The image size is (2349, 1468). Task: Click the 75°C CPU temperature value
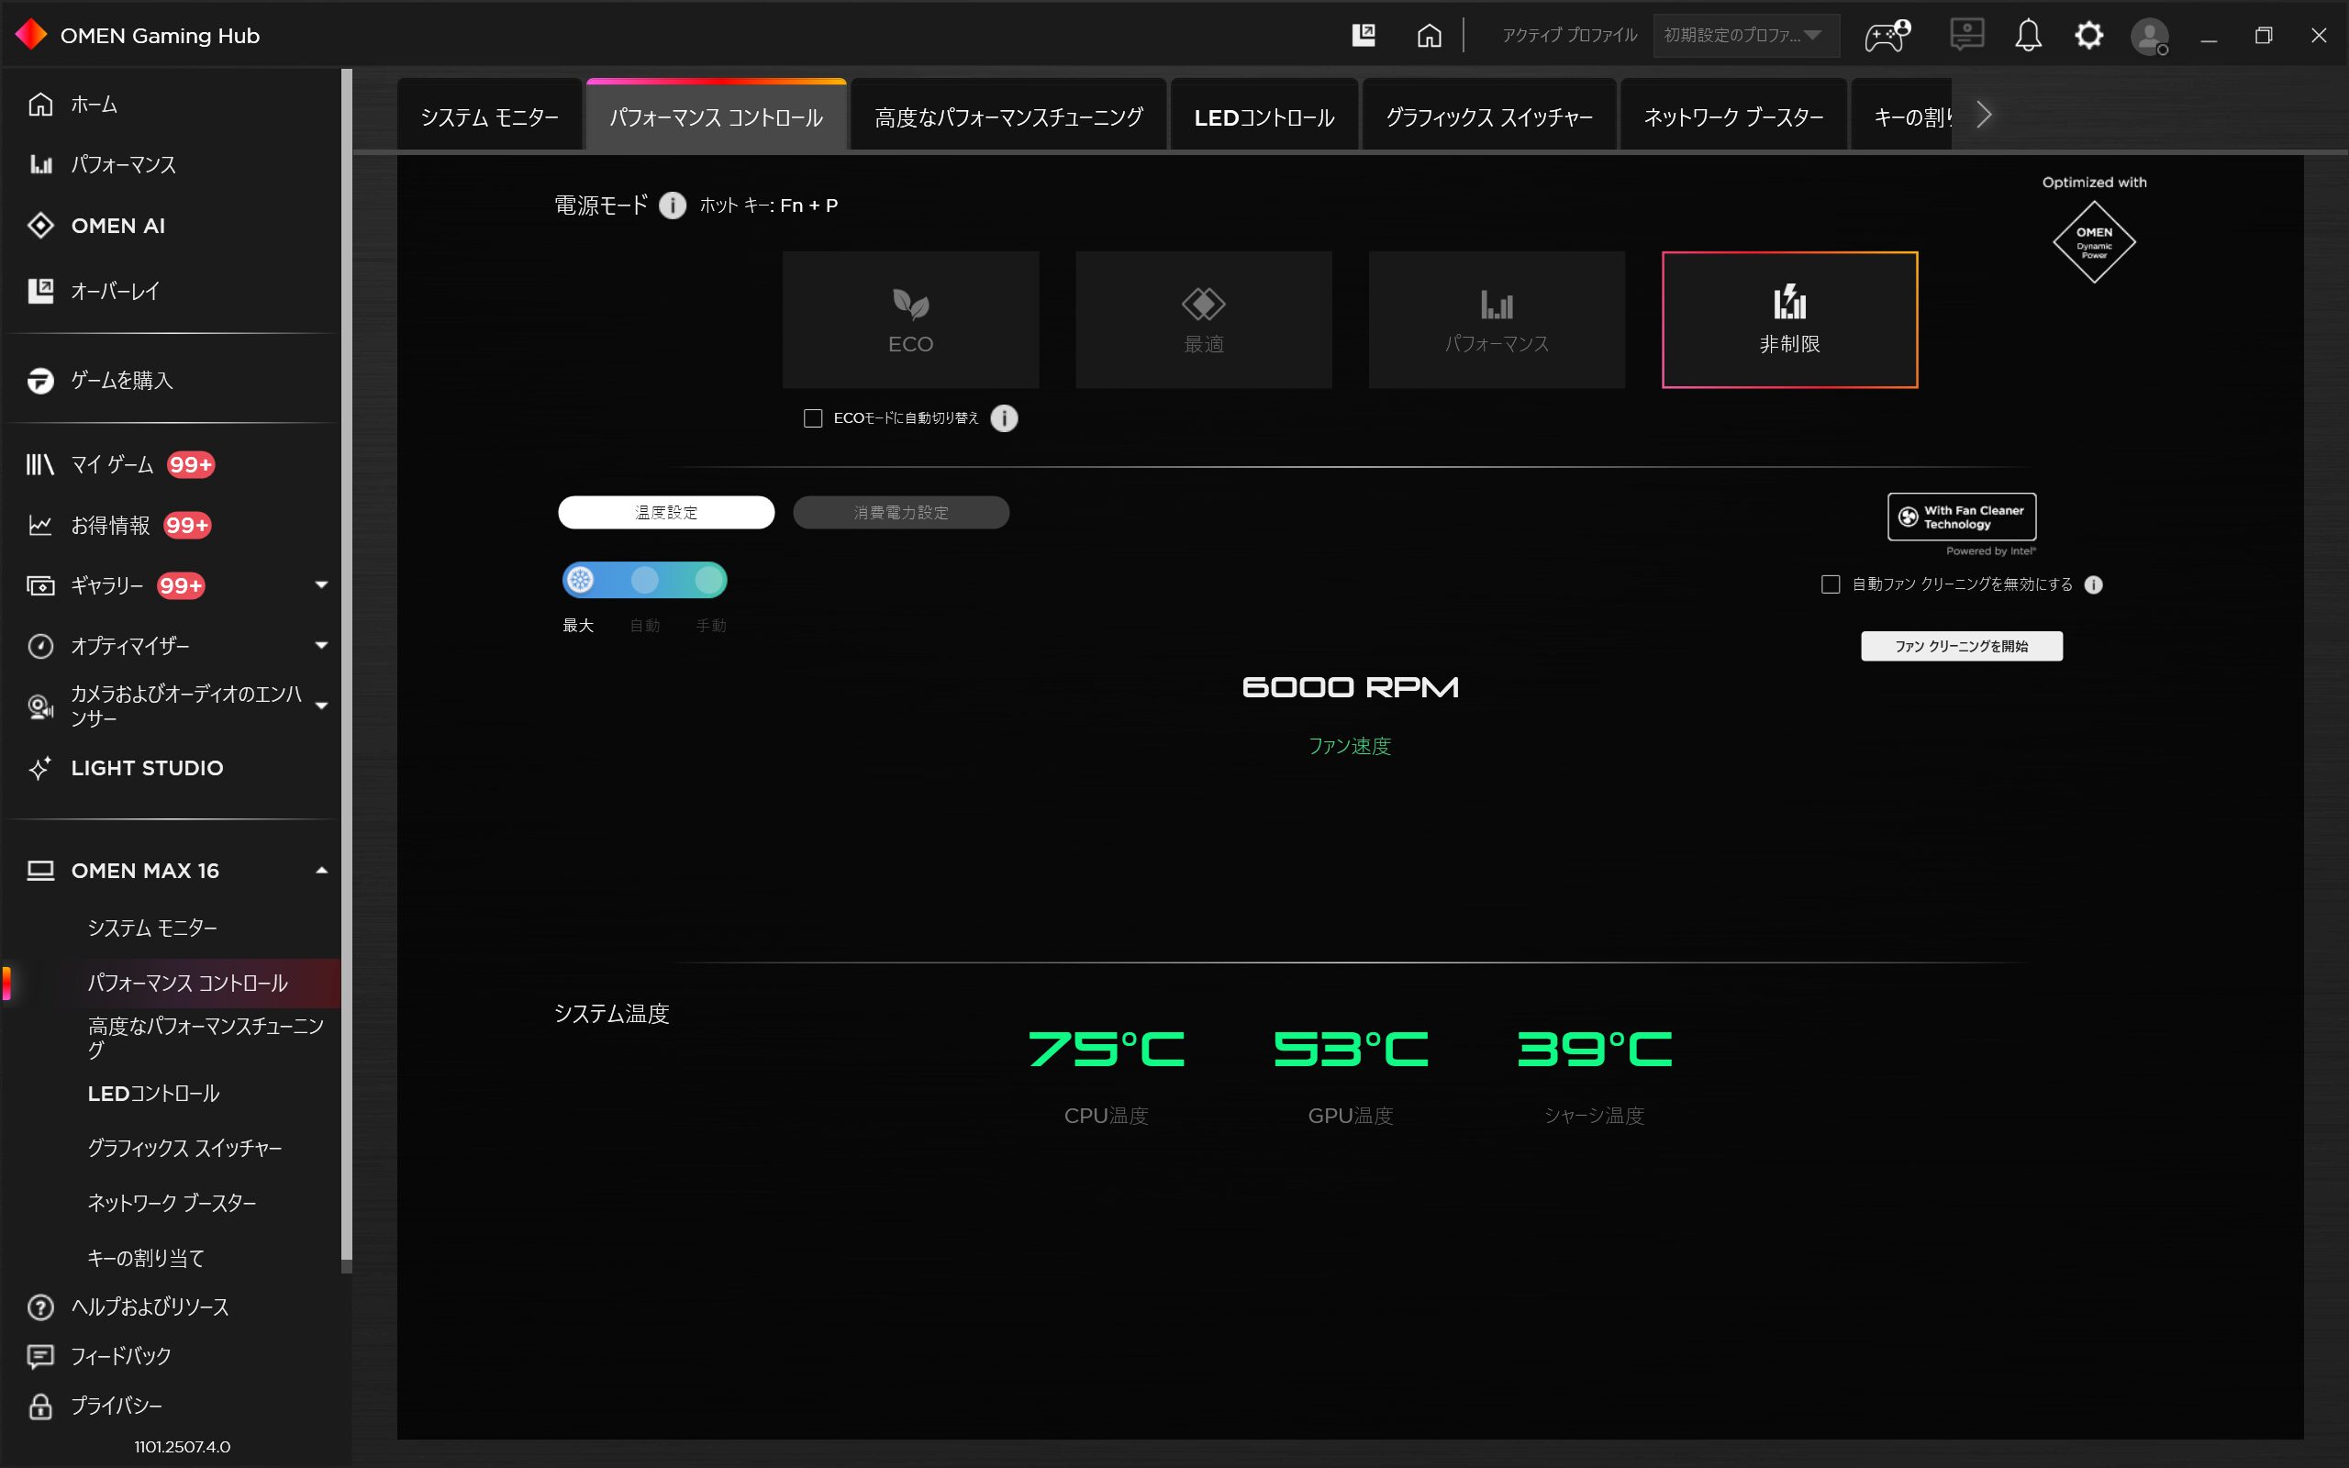pyautogui.click(x=1107, y=1049)
